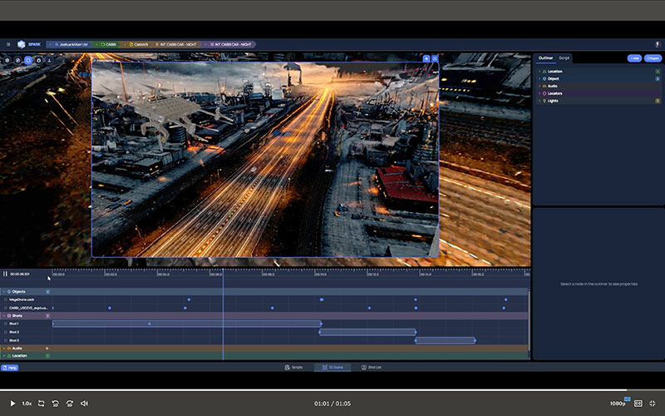Click the globe-shaped viewport tool icon

(x=7, y=60)
